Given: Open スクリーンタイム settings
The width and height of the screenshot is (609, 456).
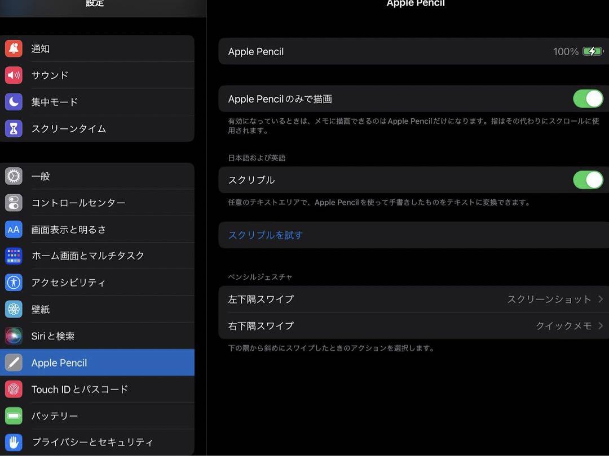Looking at the screenshot, I should point(97,129).
